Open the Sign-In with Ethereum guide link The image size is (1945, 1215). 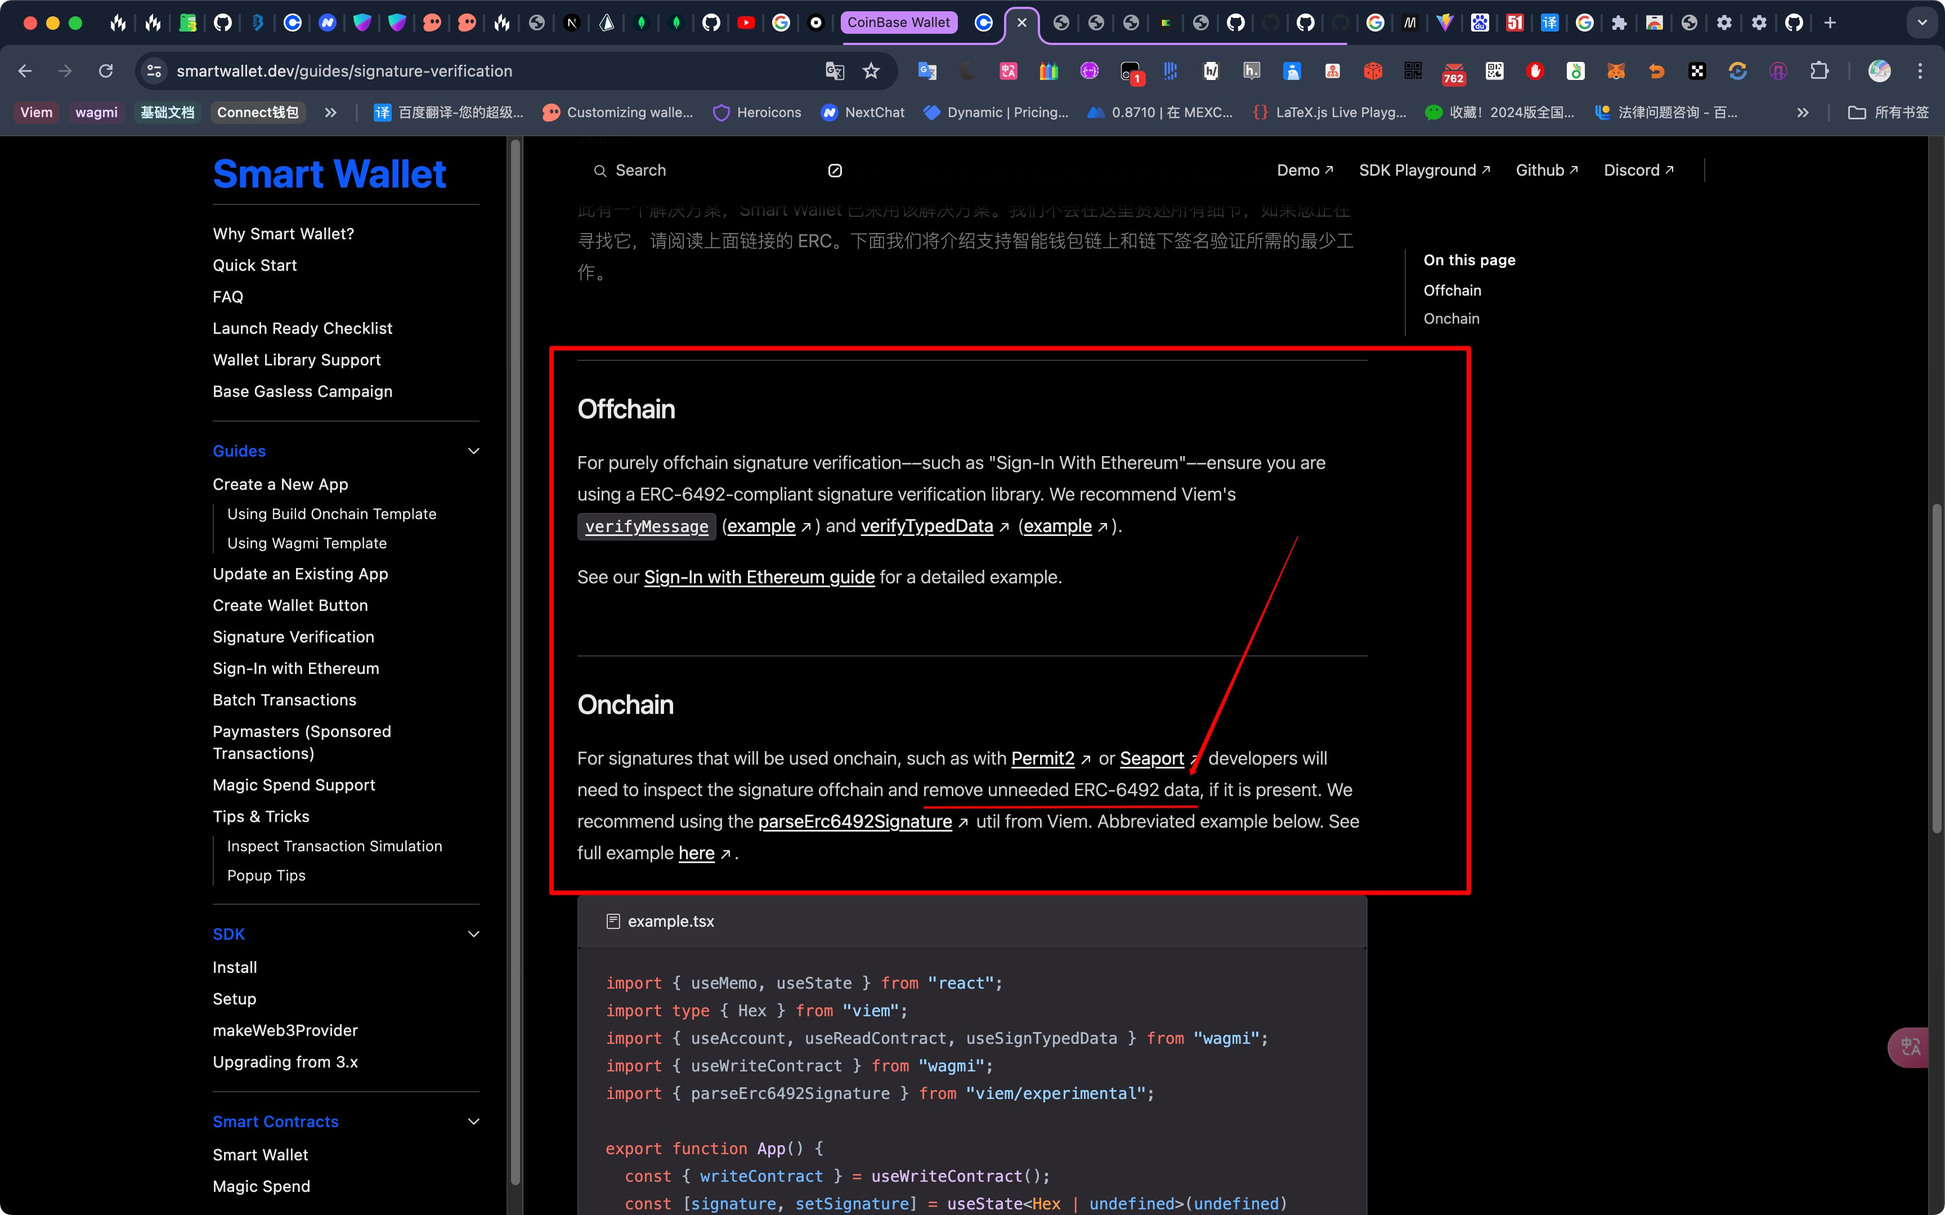[x=759, y=577]
